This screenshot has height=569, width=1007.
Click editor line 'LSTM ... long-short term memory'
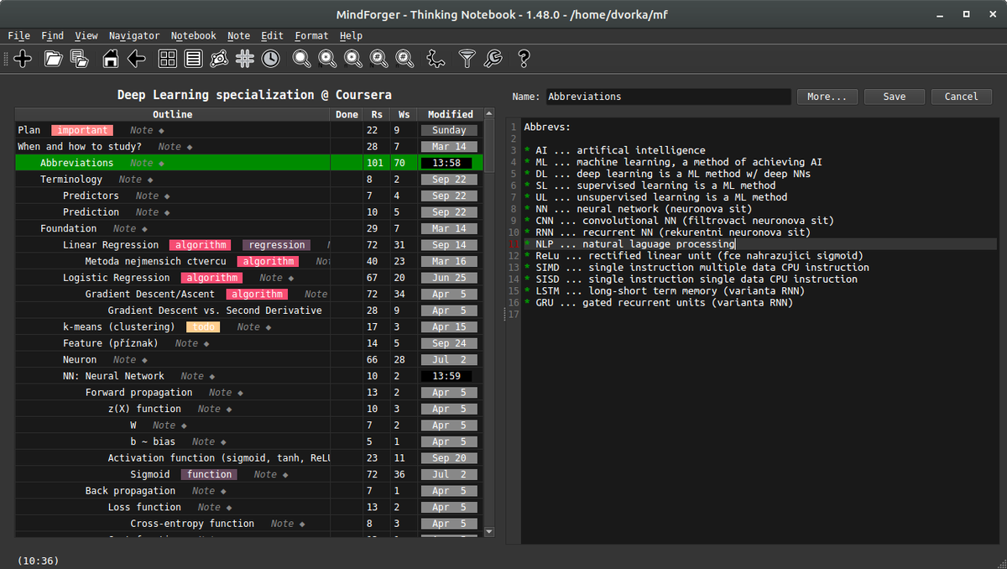[x=664, y=291]
